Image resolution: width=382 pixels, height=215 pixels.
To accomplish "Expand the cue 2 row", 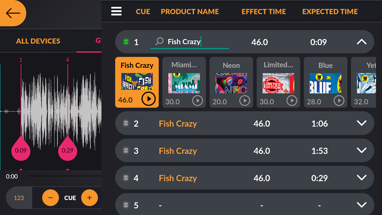I will click(362, 123).
